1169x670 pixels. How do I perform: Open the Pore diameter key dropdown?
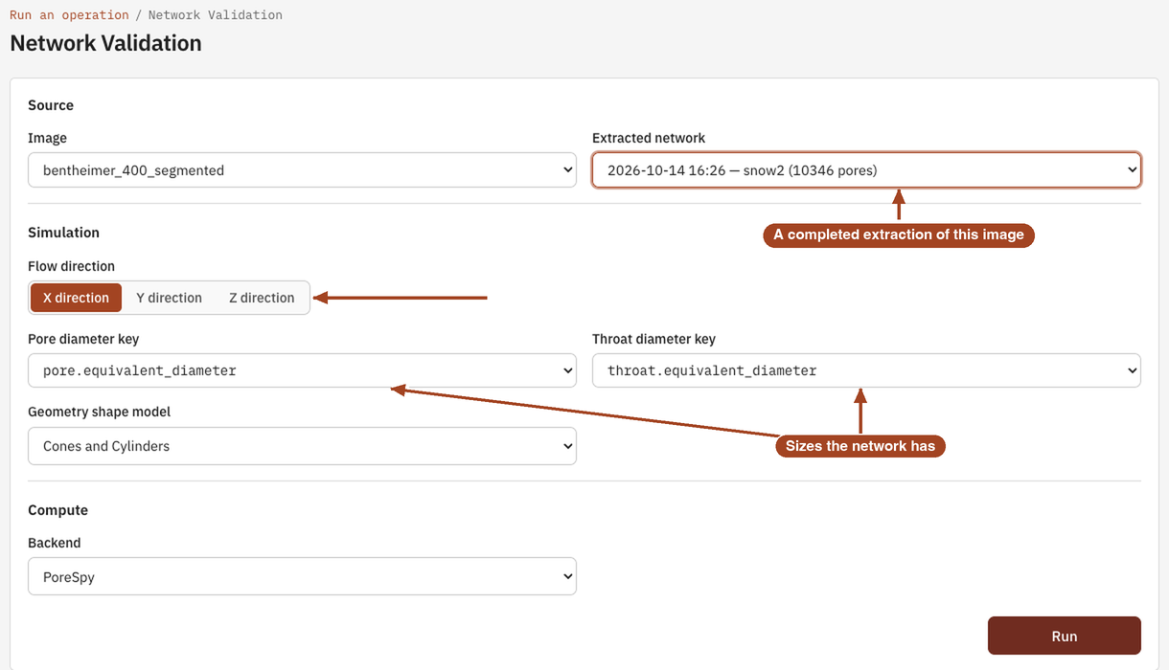coord(302,370)
